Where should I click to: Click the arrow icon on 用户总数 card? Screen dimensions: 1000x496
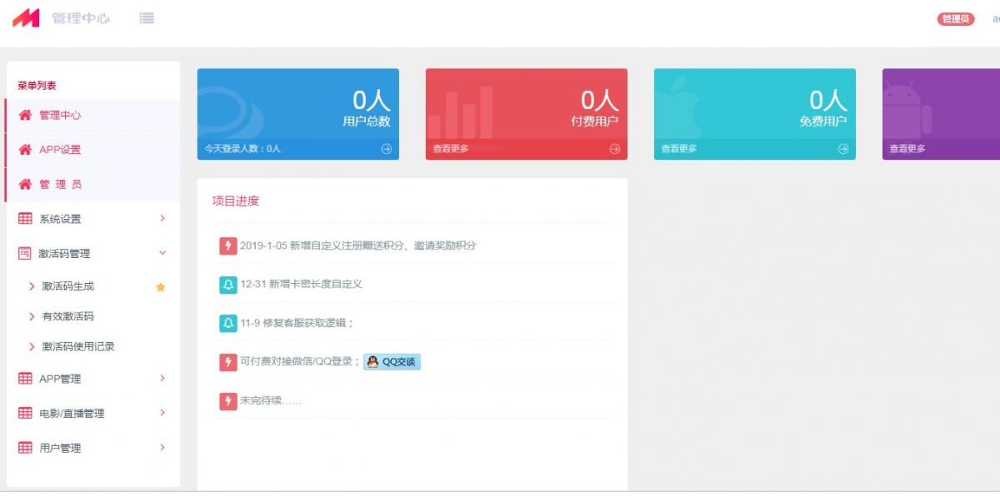pyautogui.click(x=386, y=149)
